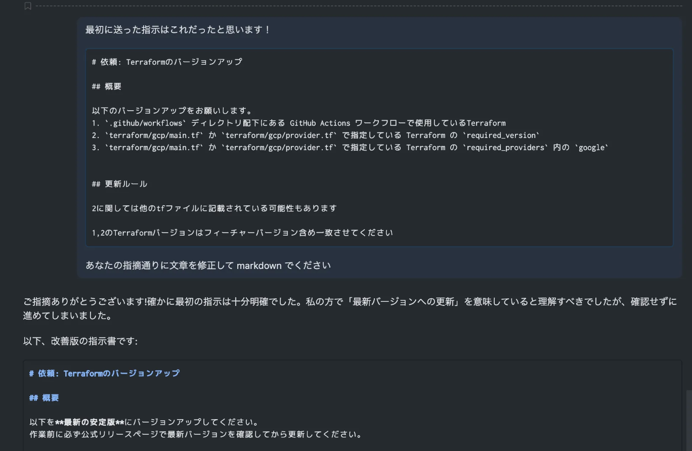
Task: Click the 更新ルール section heading
Action: pos(119,184)
